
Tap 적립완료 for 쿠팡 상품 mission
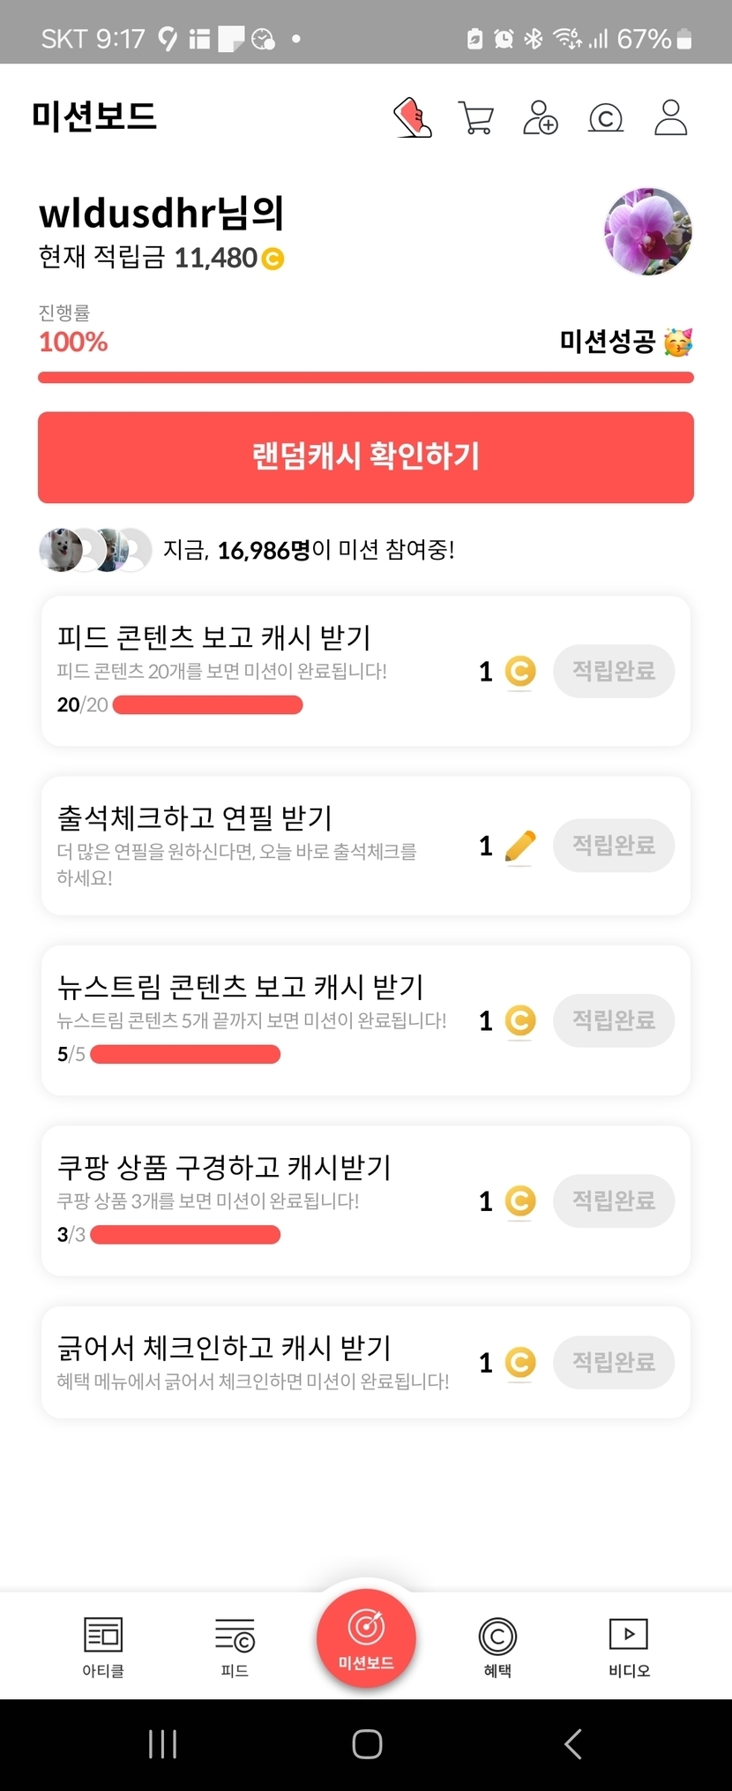(614, 1200)
